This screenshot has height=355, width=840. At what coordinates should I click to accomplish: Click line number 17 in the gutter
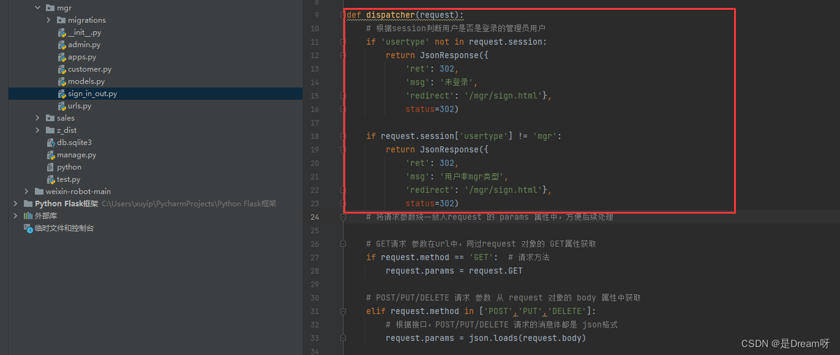tap(315, 123)
